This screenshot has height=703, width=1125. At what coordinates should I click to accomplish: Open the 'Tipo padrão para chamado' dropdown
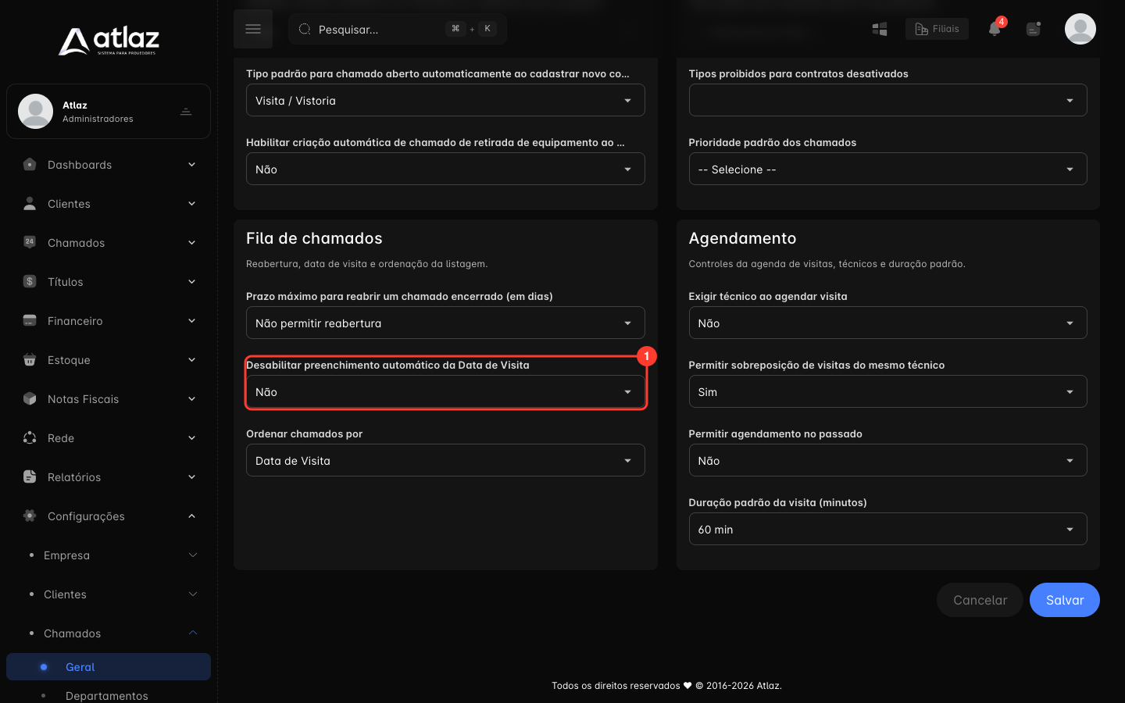point(445,100)
